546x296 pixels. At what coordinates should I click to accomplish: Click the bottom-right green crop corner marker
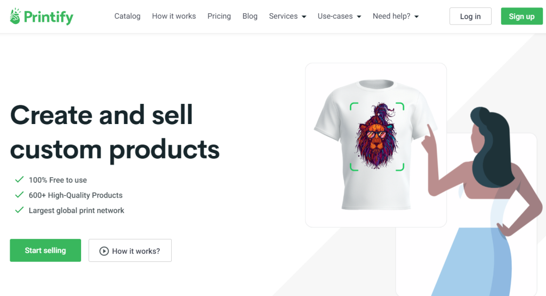pyautogui.click(x=400, y=167)
